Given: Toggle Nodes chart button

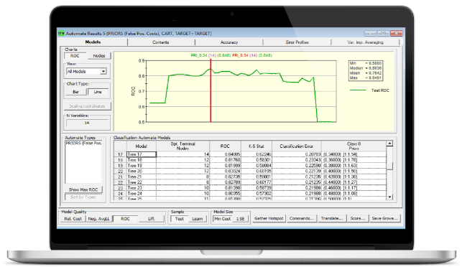Looking at the screenshot, I should pyautogui.click(x=99, y=56).
